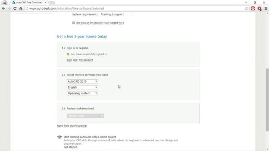Expand the AutoCAD 2016 version dropdown
The image size is (269, 151).
pos(82,81)
